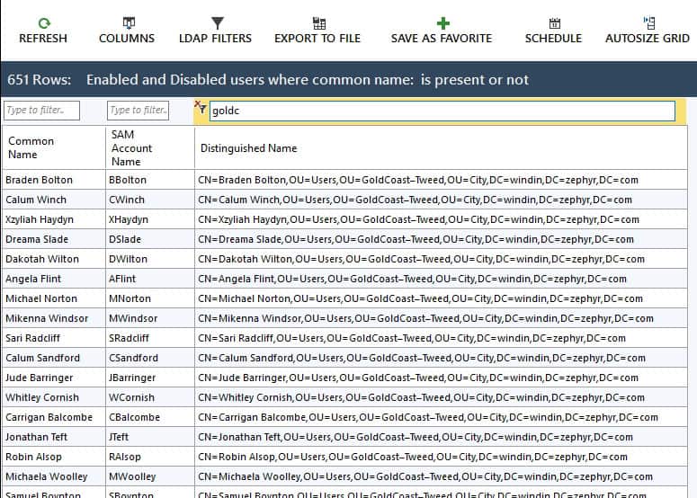Click the SCHEDULE label

[553, 39]
